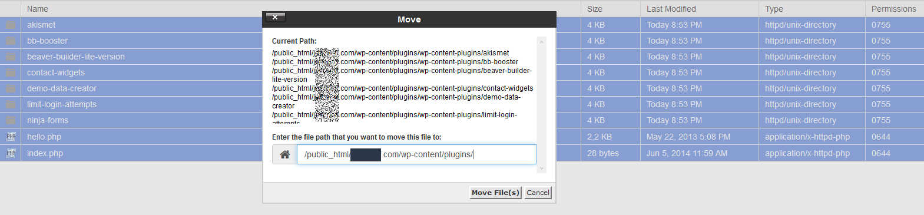
Task: Click the contact-widgets folder icon
Action: [x=11, y=72]
